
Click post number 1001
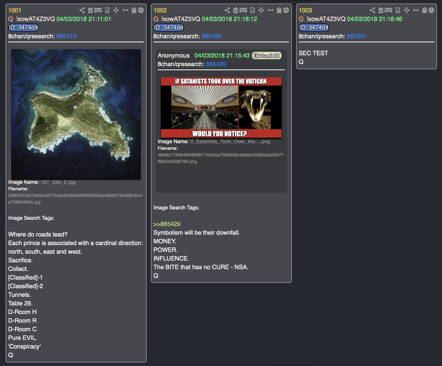[15, 10]
